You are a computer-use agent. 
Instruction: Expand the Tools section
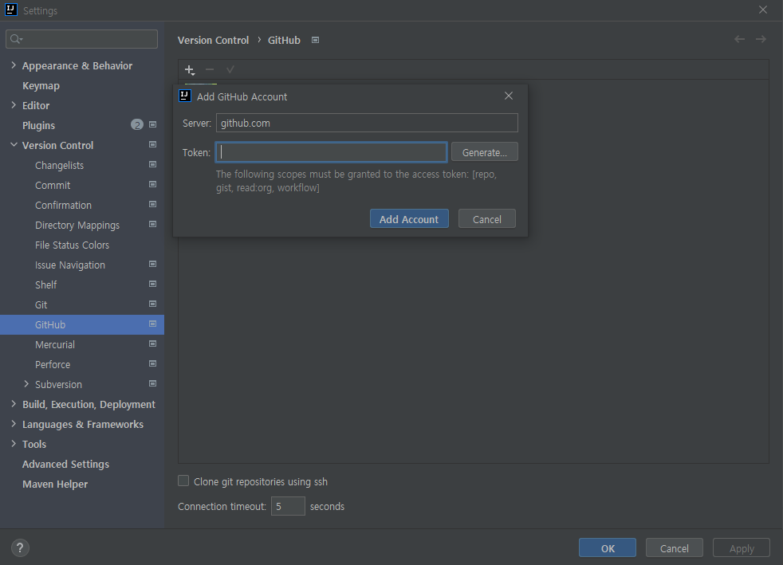click(x=14, y=444)
